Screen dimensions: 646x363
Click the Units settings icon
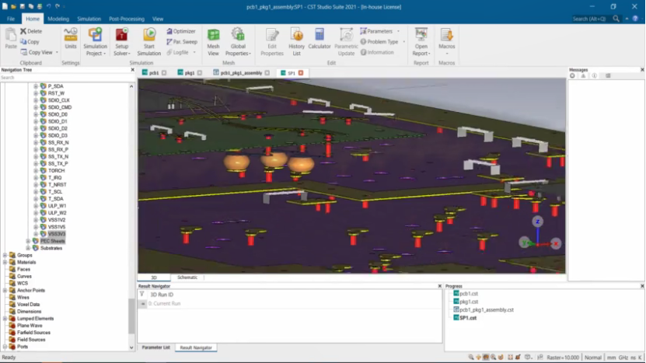point(71,35)
